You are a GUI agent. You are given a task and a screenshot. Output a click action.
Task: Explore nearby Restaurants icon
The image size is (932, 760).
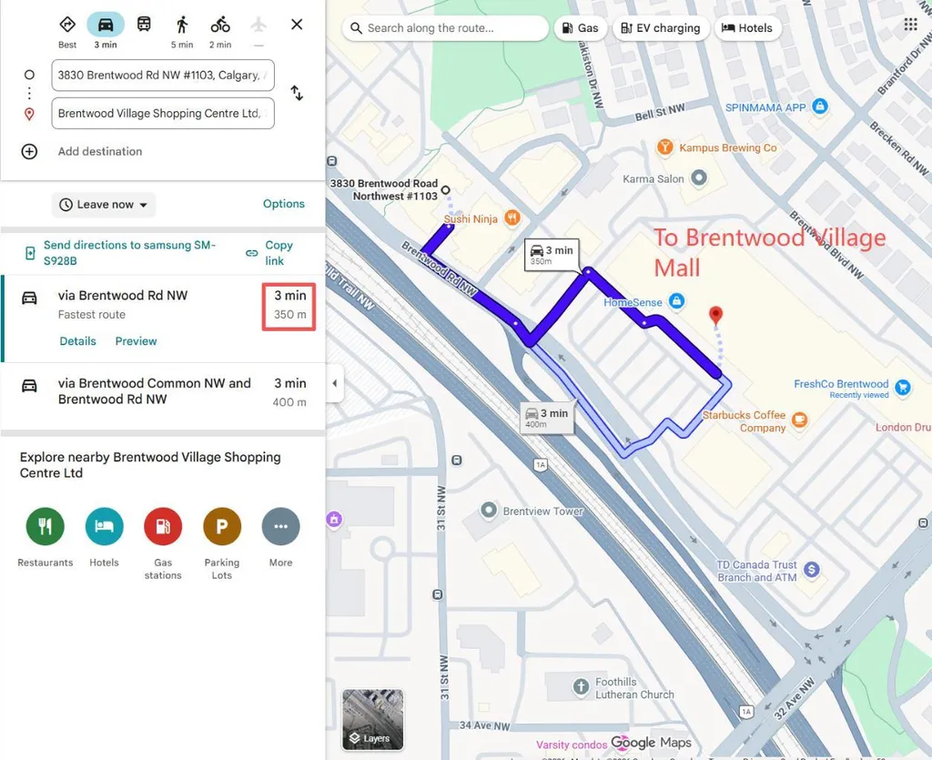click(x=46, y=526)
